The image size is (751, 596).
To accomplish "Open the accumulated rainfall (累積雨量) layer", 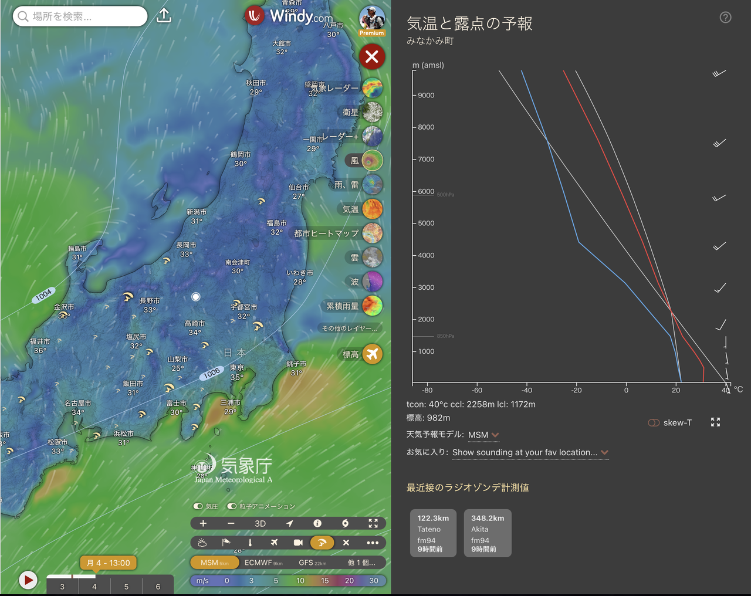I will tap(372, 306).
